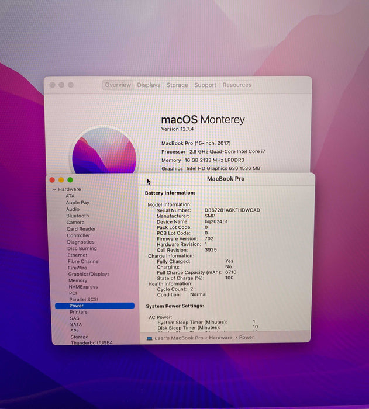Click the Disk Sleep Timer value 10
The height and width of the screenshot is (409, 369).
(x=255, y=327)
